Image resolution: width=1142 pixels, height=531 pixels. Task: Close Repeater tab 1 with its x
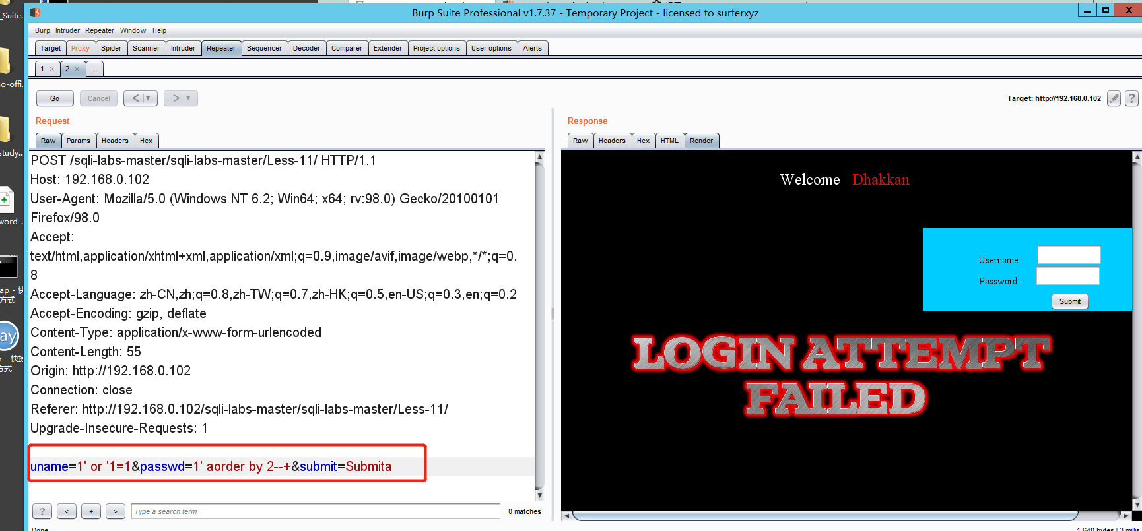(x=52, y=69)
